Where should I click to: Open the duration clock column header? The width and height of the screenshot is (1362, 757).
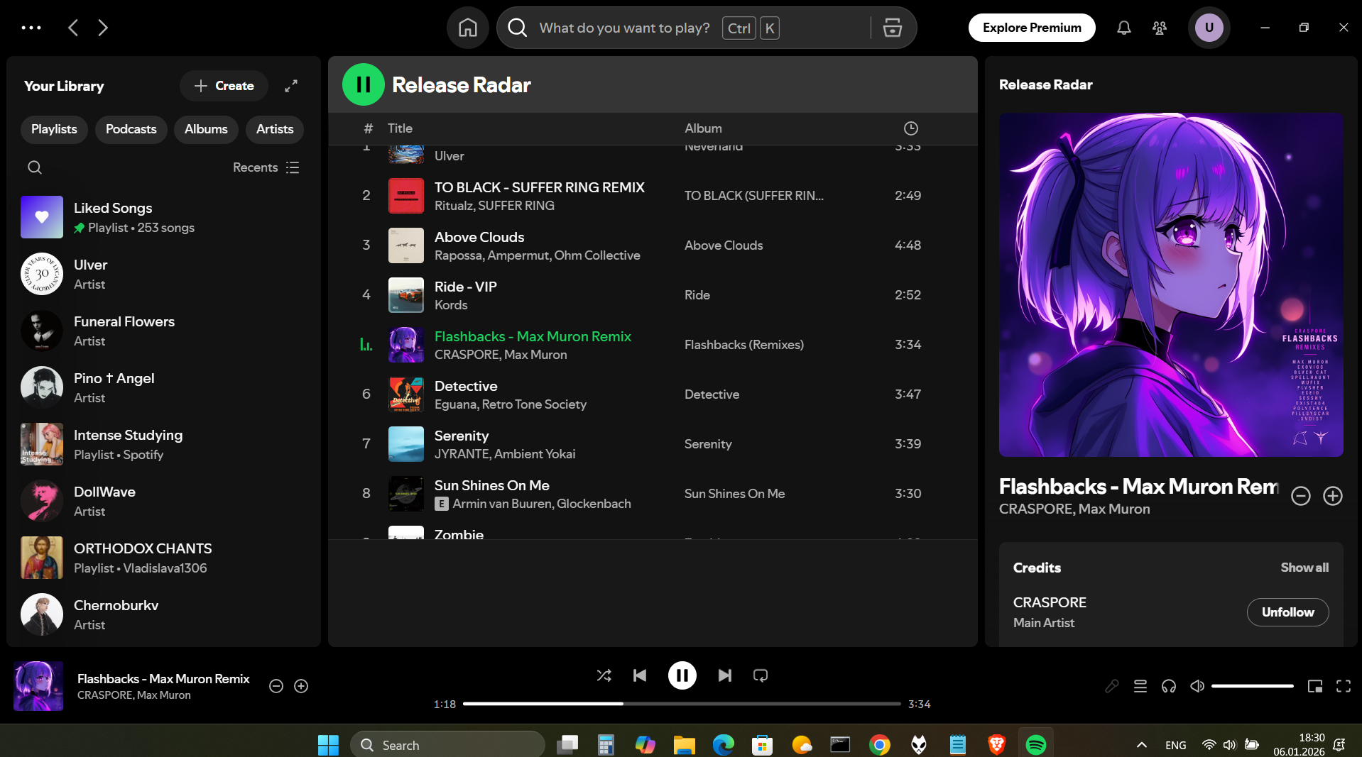pyautogui.click(x=911, y=128)
